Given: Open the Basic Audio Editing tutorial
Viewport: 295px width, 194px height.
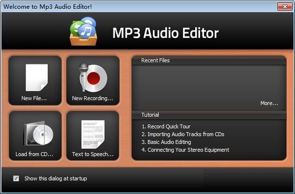Looking at the screenshot, I should point(166,142).
